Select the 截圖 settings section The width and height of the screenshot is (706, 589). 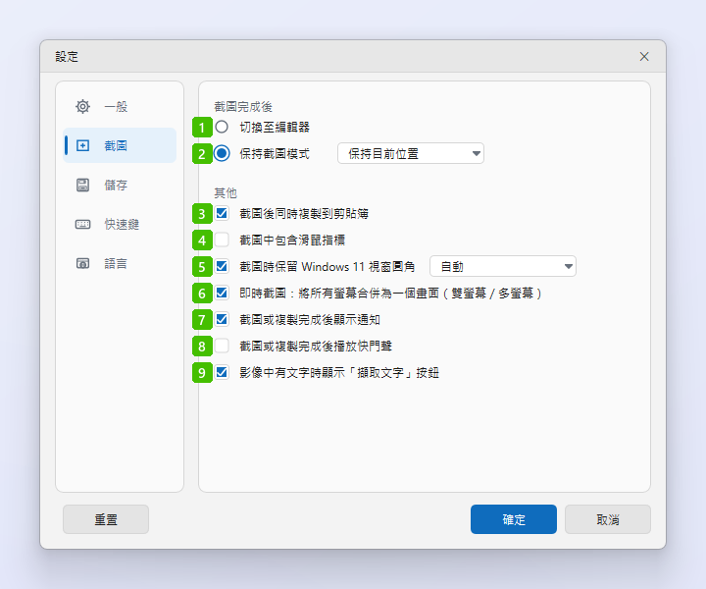[x=120, y=145]
